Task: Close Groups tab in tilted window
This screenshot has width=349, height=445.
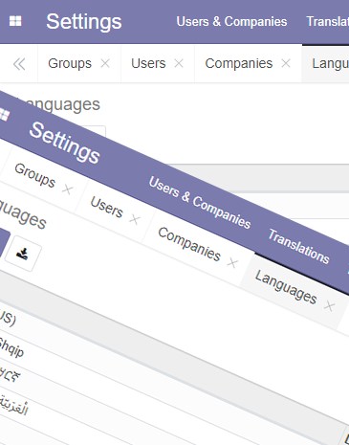Action: (x=67, y=189)
